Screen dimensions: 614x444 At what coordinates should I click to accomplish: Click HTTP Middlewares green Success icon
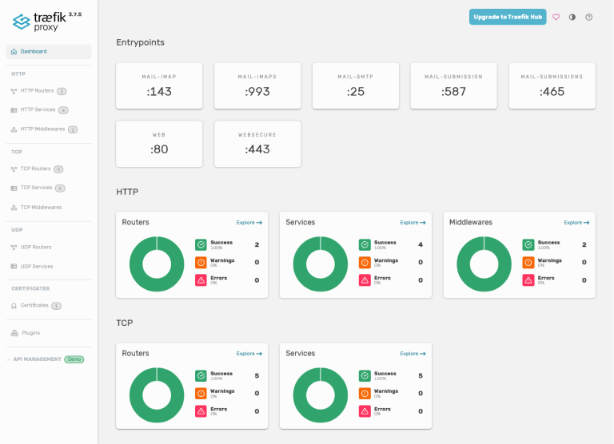(x=528, y=245)
